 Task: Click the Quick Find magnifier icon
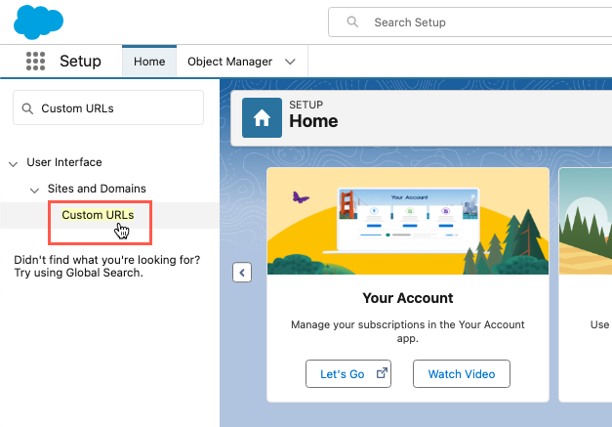tap(27, 108)
